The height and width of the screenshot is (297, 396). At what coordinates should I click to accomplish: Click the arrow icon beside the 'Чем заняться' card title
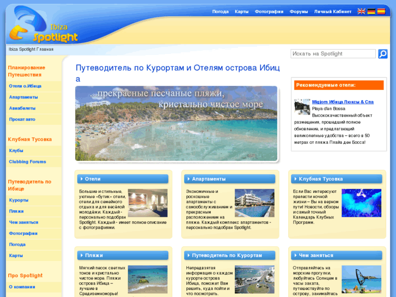click(x=295, y=256)
